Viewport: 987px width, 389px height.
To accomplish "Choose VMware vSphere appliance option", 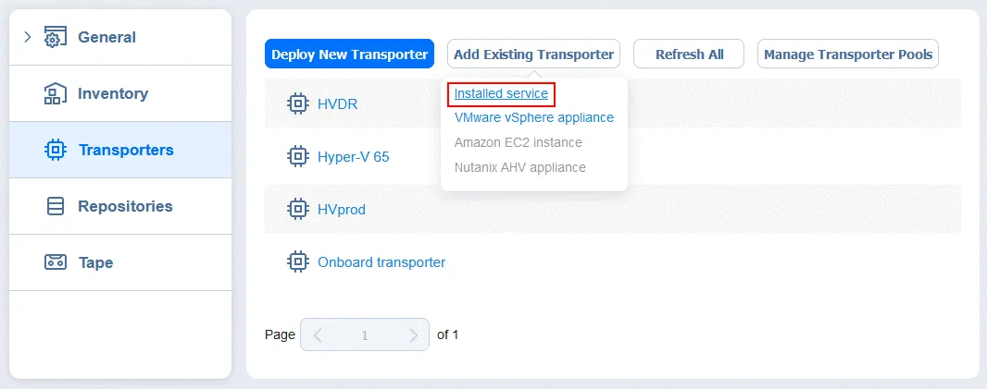I will [x=533, y=117].
